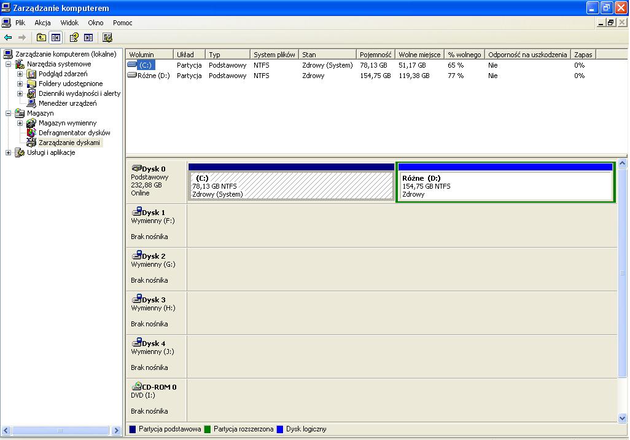Click the Dysk logiczny blue legend swatch
The image size is (630, 440).
point(280,429)
